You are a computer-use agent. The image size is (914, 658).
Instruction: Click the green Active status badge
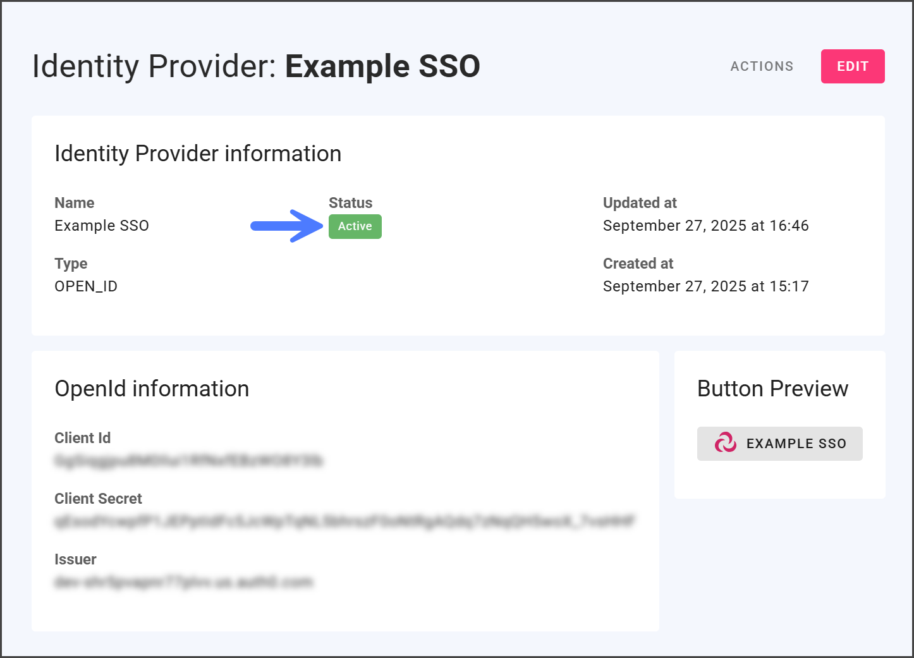pos(355,226)
